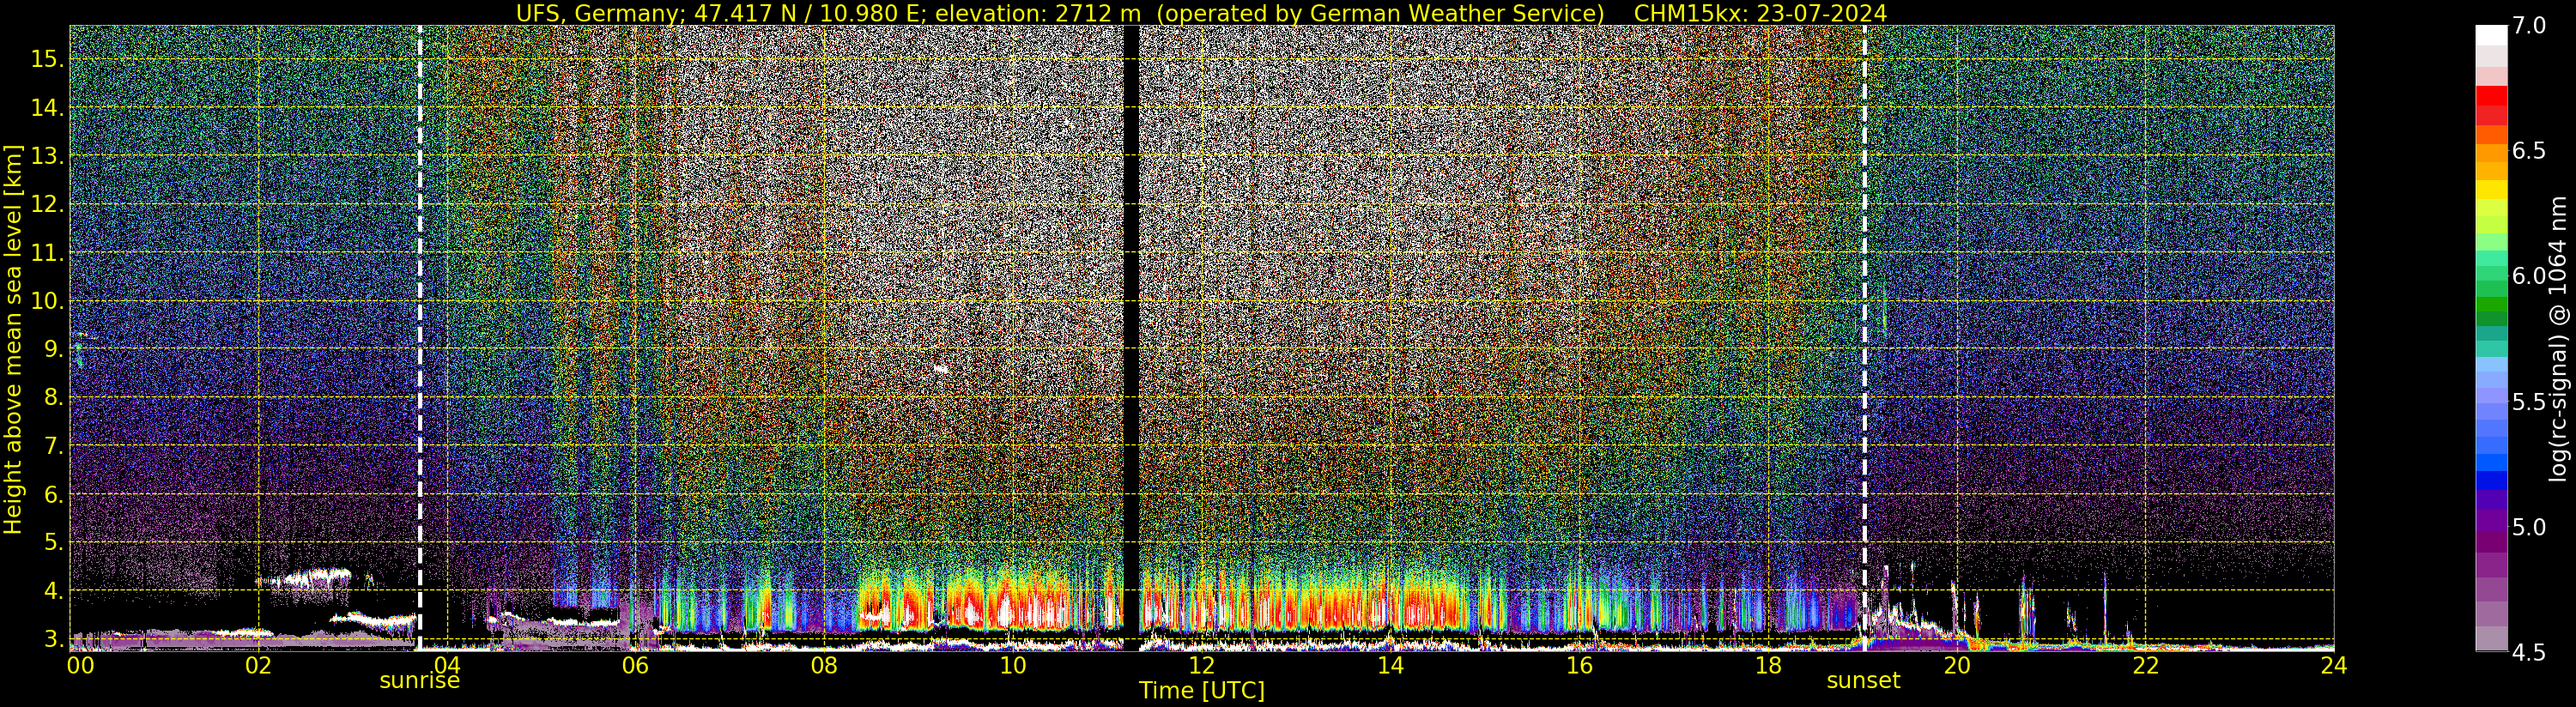Click the small white echo near 9 UTC at 8.6 km

click(x=941, y=369)
